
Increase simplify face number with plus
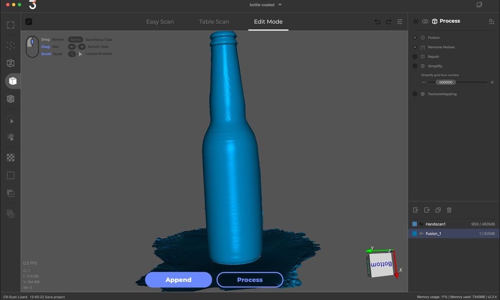[492, 82]
